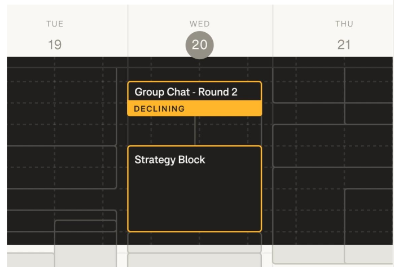Select the TUE day header label
416x267 pixels.
coord(55,24)
